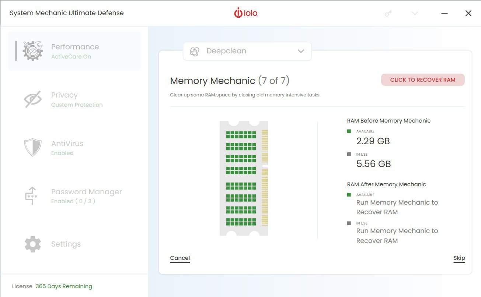Image resolution: width=481 pixels, height=297 pixels.
Task: Click System Mechanic Ultimate Defense title
Action: (67, 13)
